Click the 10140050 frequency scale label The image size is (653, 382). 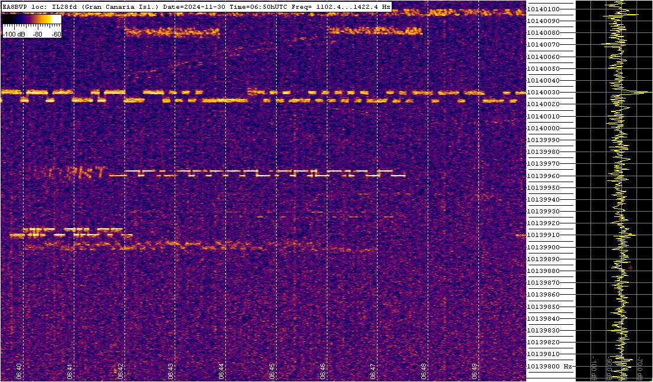[543, 68]
